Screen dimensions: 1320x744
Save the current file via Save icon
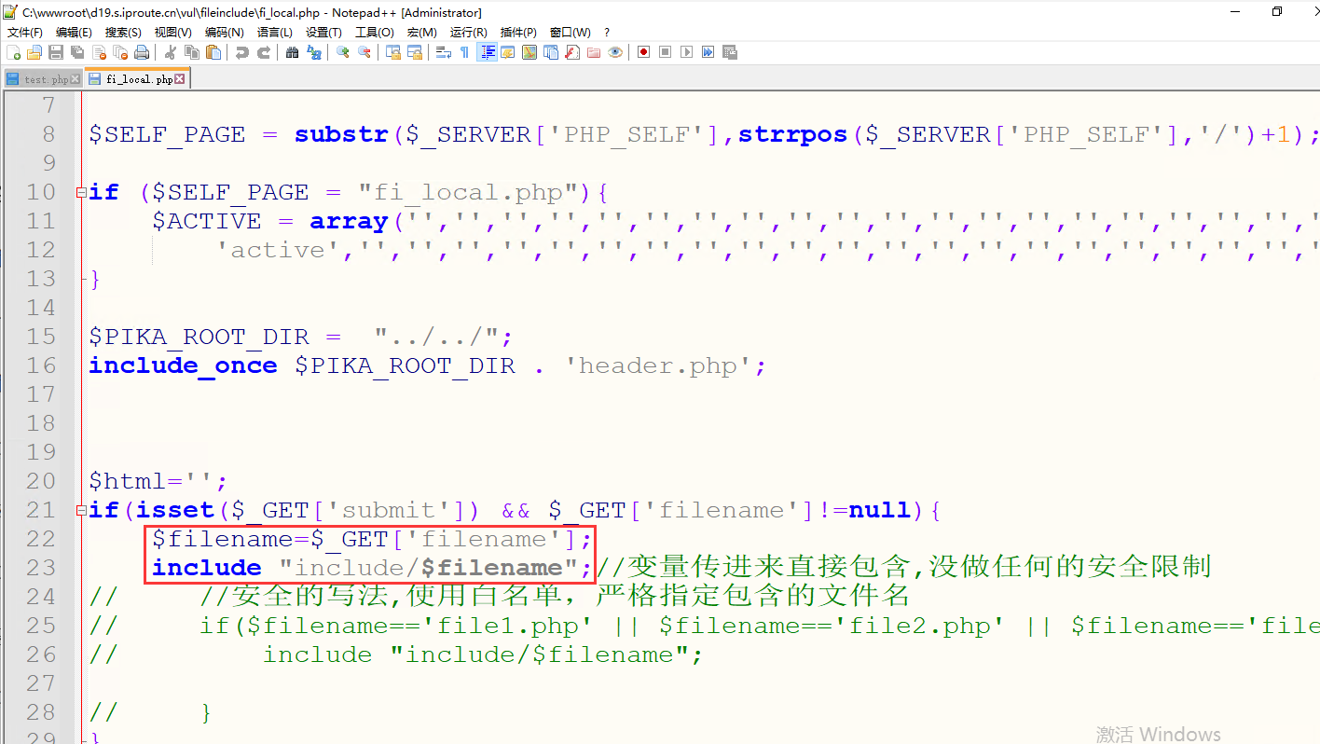(x=55, y=52)
